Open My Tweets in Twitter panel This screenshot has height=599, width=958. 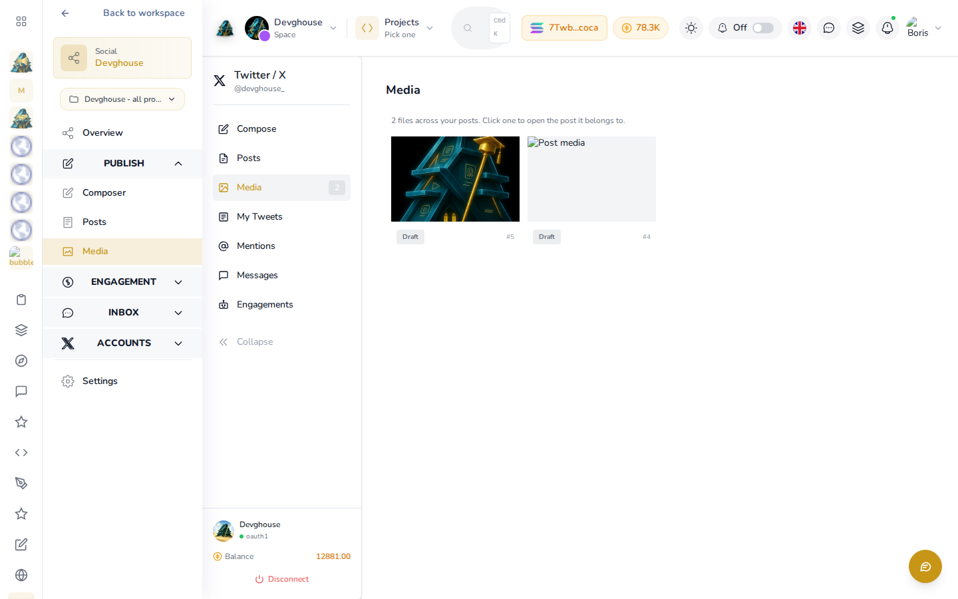281,217
